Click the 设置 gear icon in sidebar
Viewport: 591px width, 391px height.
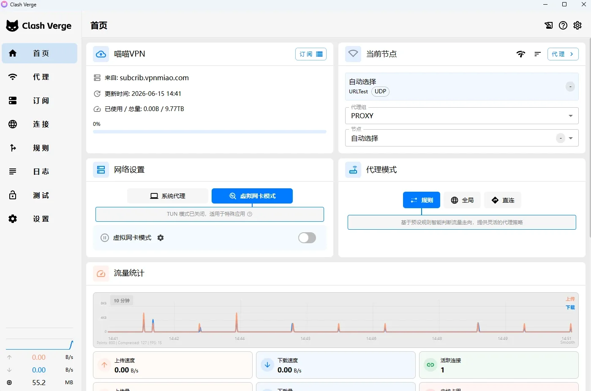(13, 219)
